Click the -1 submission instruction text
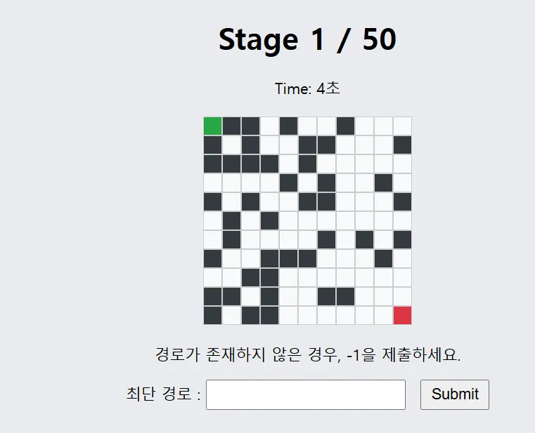Viewport: 535px width, 433px height. (307, 354)
